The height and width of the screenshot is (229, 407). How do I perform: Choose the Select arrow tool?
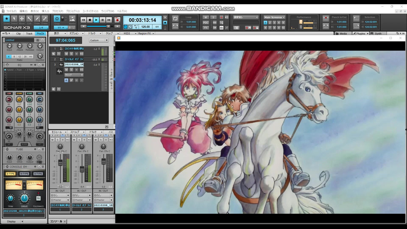click(x=14, y=19)
